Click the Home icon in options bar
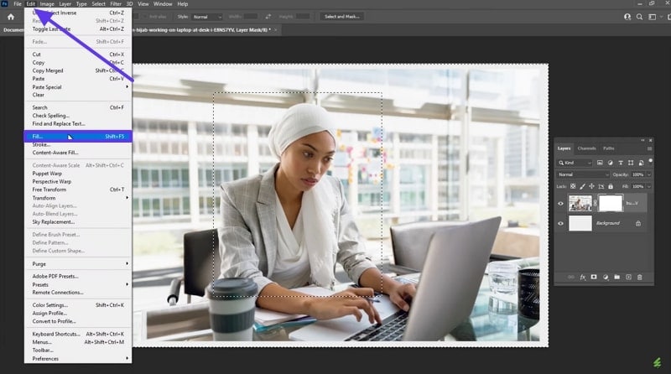This screenshot has height=374, width=671. point(11,17)
